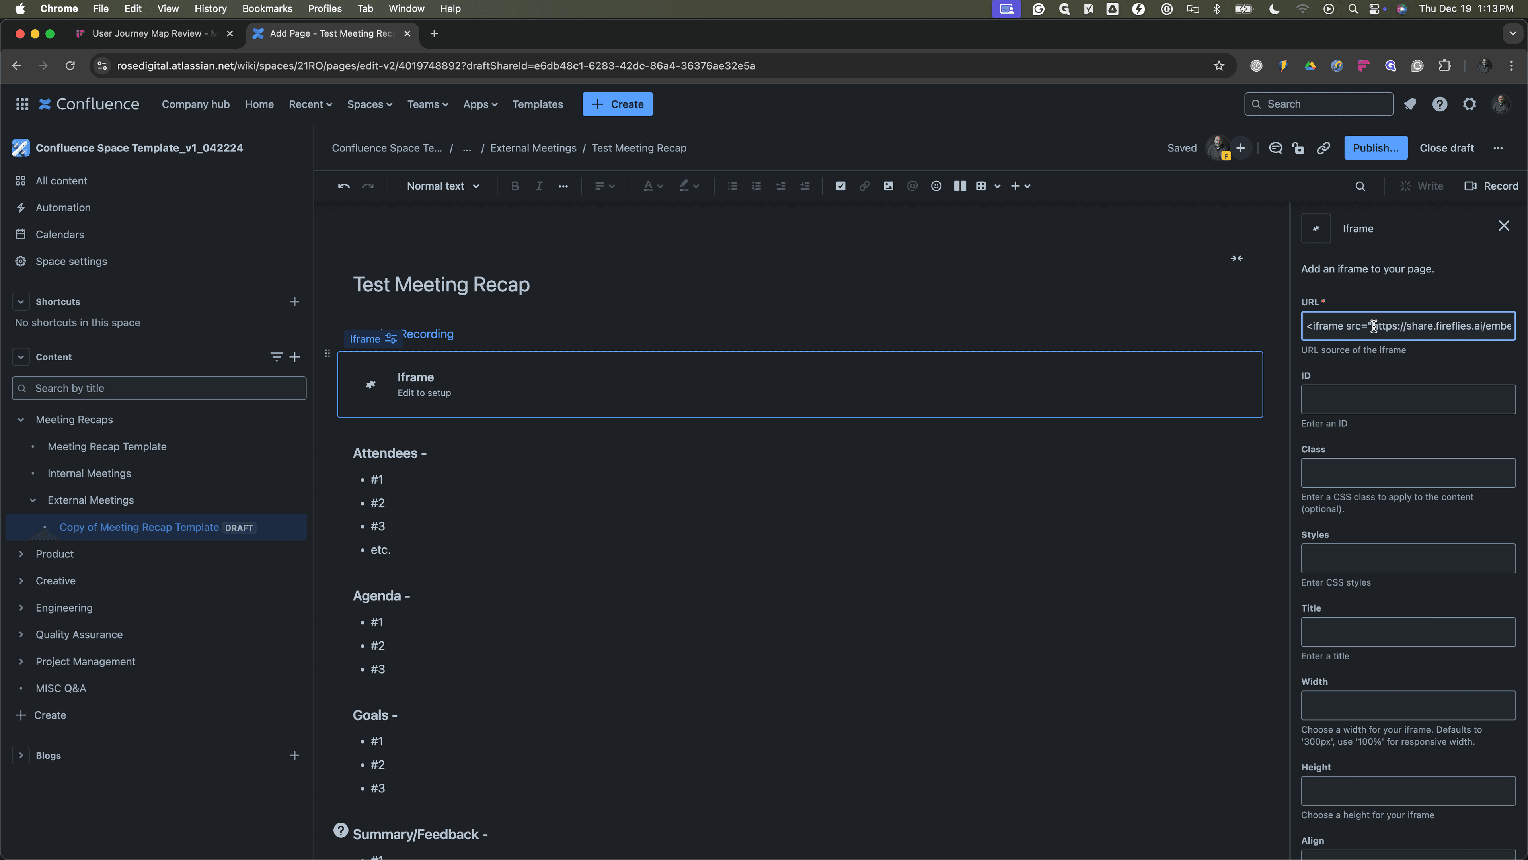Open the Spaces menu
Viewport: 1528px width, 860px height.
(370, 104)
